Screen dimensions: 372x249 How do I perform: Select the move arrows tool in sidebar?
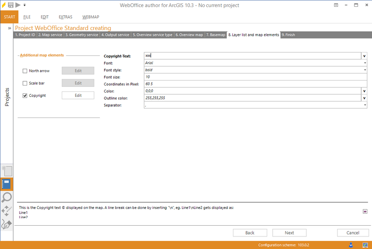pos(7,211)
